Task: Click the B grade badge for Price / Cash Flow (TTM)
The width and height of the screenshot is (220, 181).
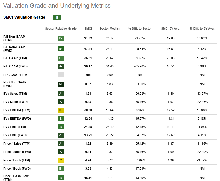Action: (x=61, y=178)
